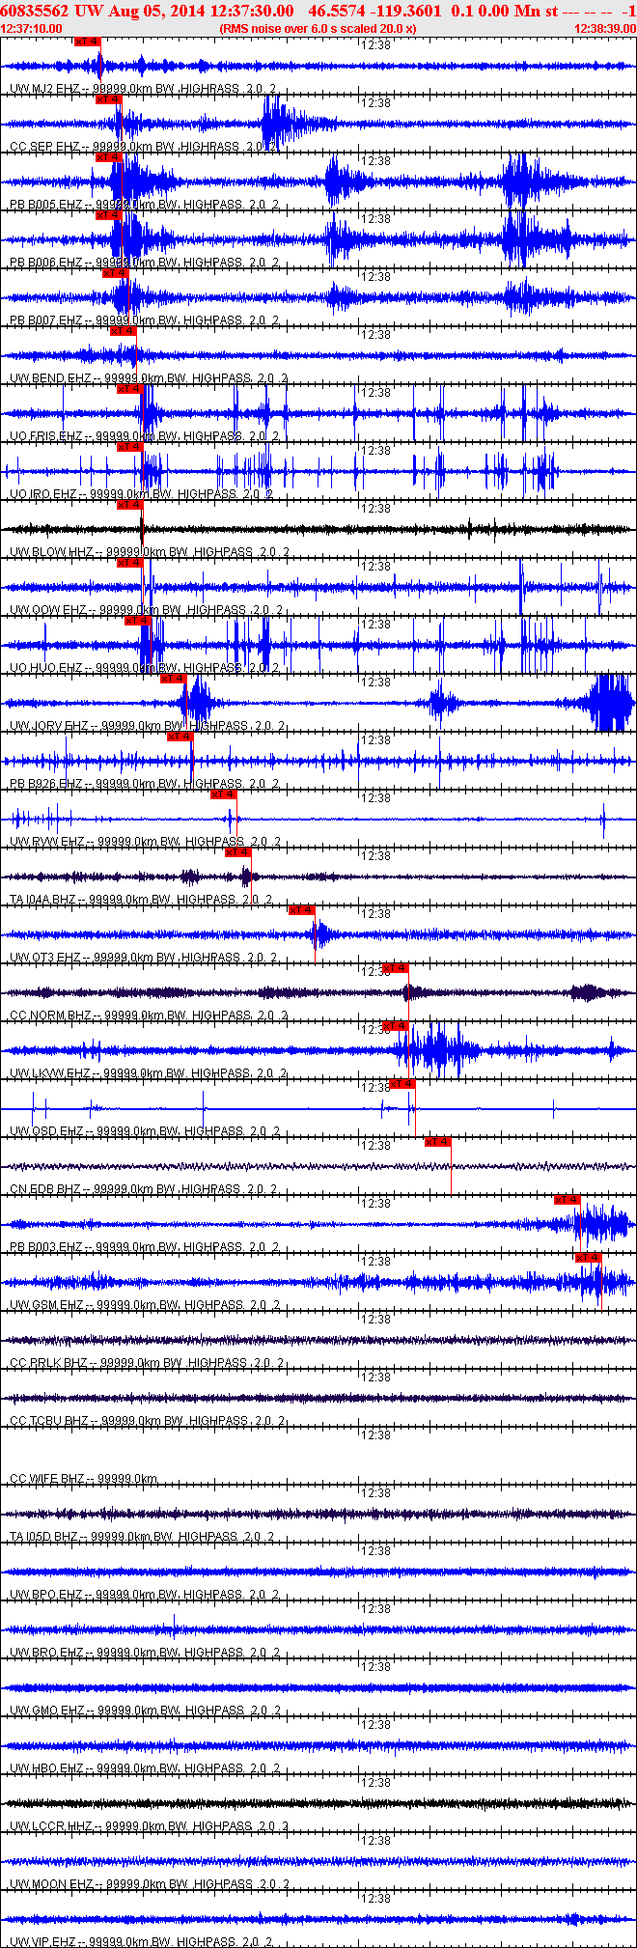Click the pick marker on UW.RVW trace
Image resolution: width=637 pixels, height=1948 pixels.
click(x=223, y=794)
